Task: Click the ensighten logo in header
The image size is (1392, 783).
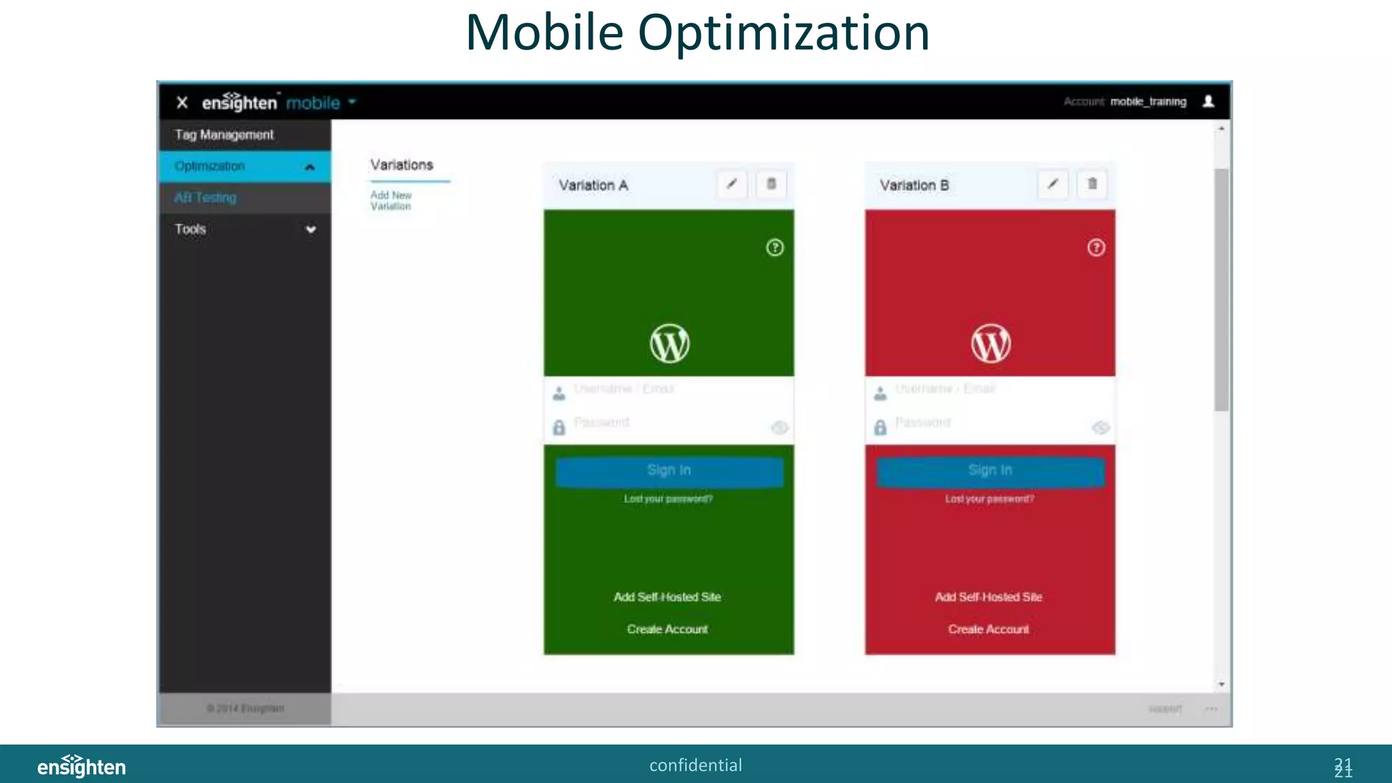Action: 240,101
